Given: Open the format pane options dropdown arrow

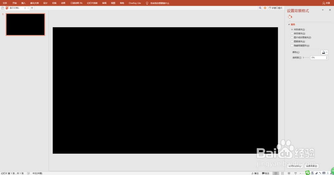Looking at the screenshot, I should pos(323,10).
